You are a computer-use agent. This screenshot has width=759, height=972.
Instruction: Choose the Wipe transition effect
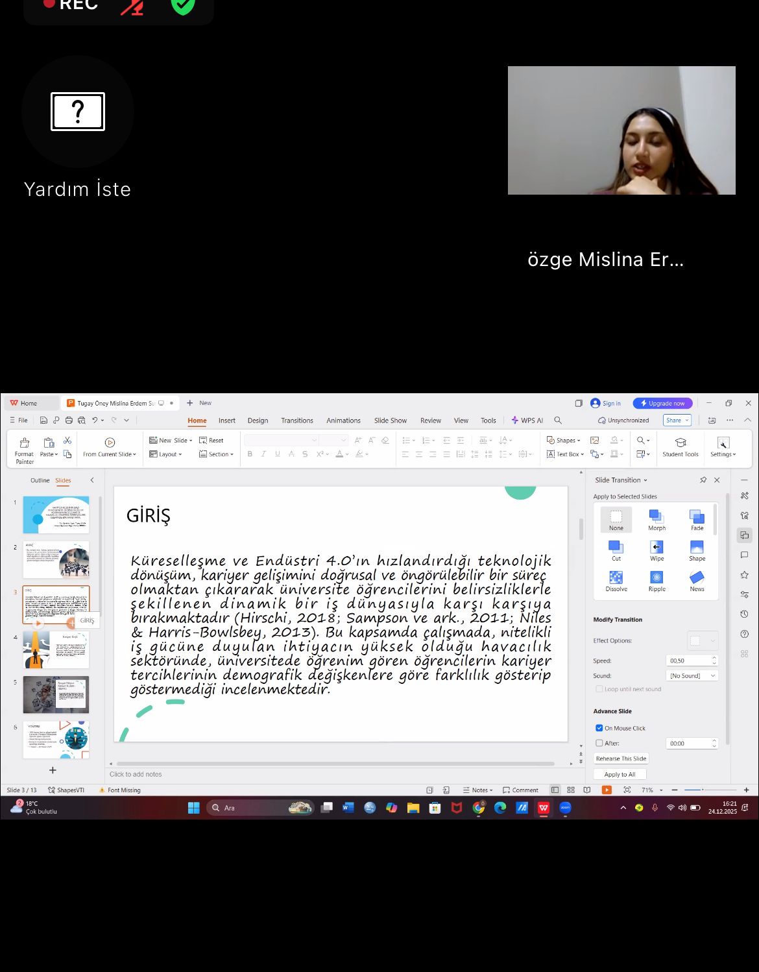coord(657,547)
